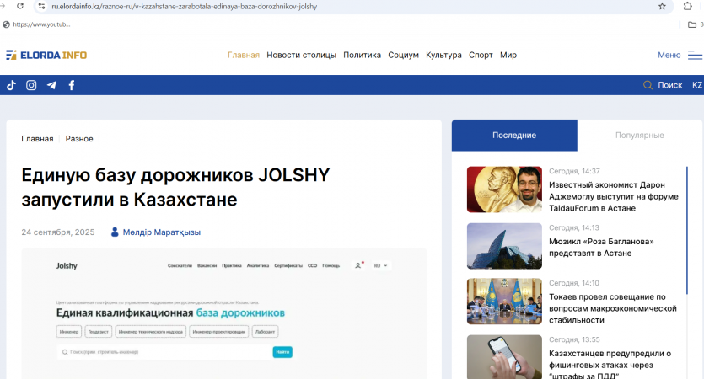Screen dimensions: 704x379
Task: Click the Elorda Info logo
Action: pyautogui.click(x=46, y=55)
